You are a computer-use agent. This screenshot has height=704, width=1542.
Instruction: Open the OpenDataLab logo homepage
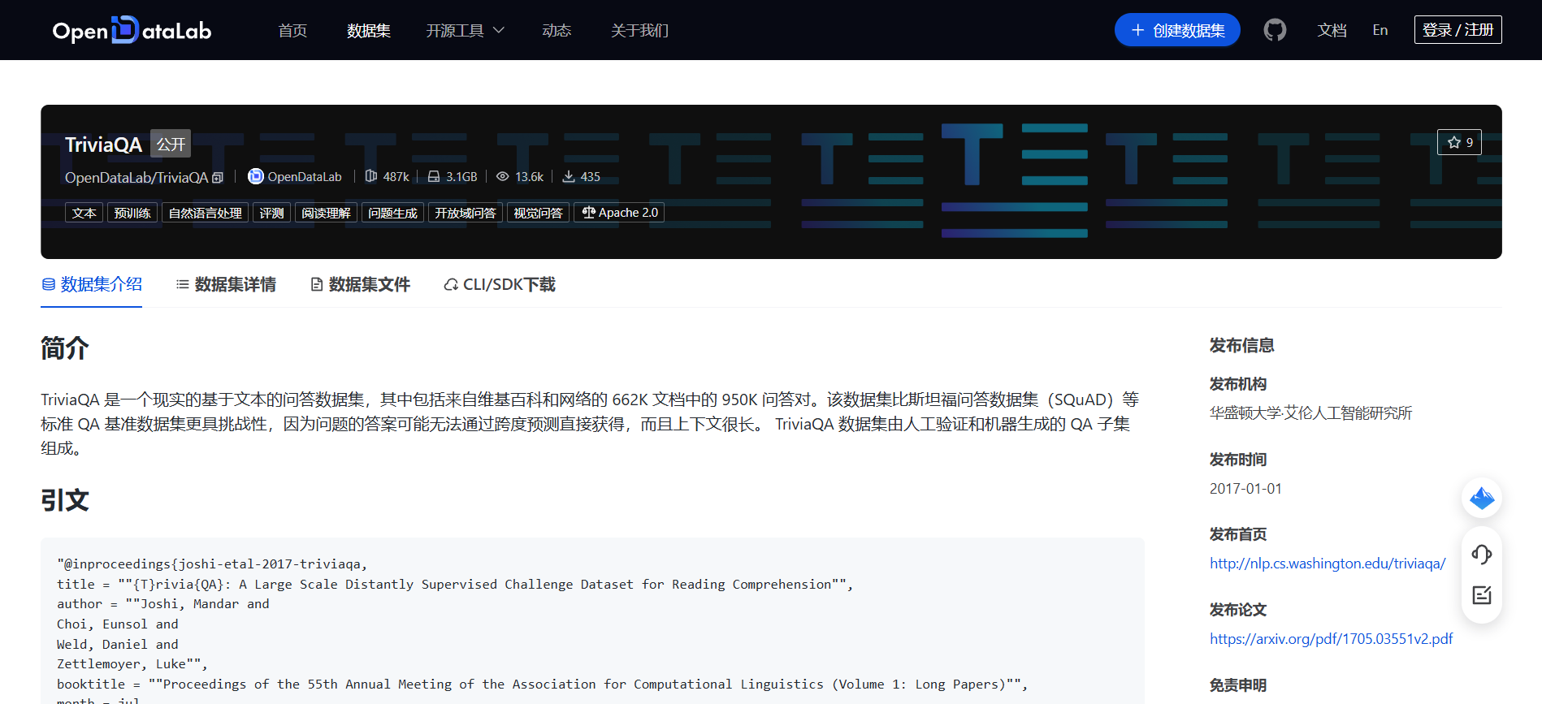[132, 30]
